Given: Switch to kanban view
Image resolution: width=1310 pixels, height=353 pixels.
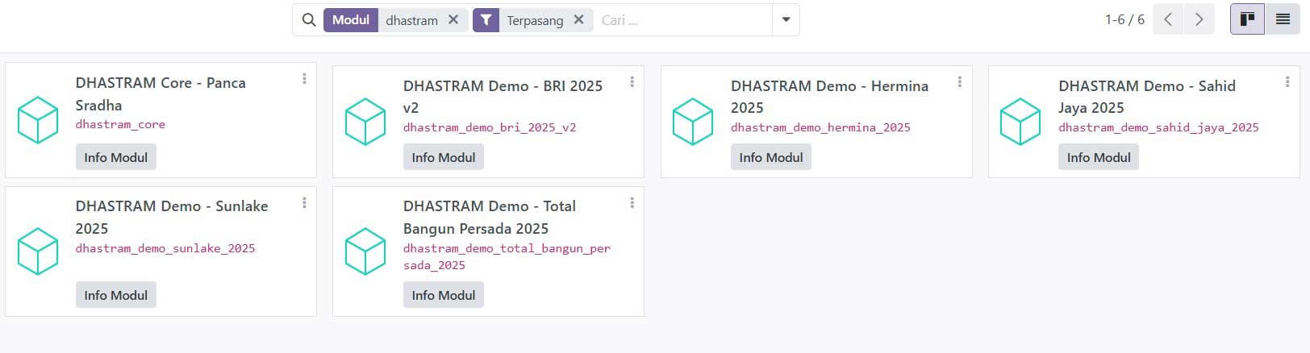Looking at the screenshot, I should (x=1247, y=19).
